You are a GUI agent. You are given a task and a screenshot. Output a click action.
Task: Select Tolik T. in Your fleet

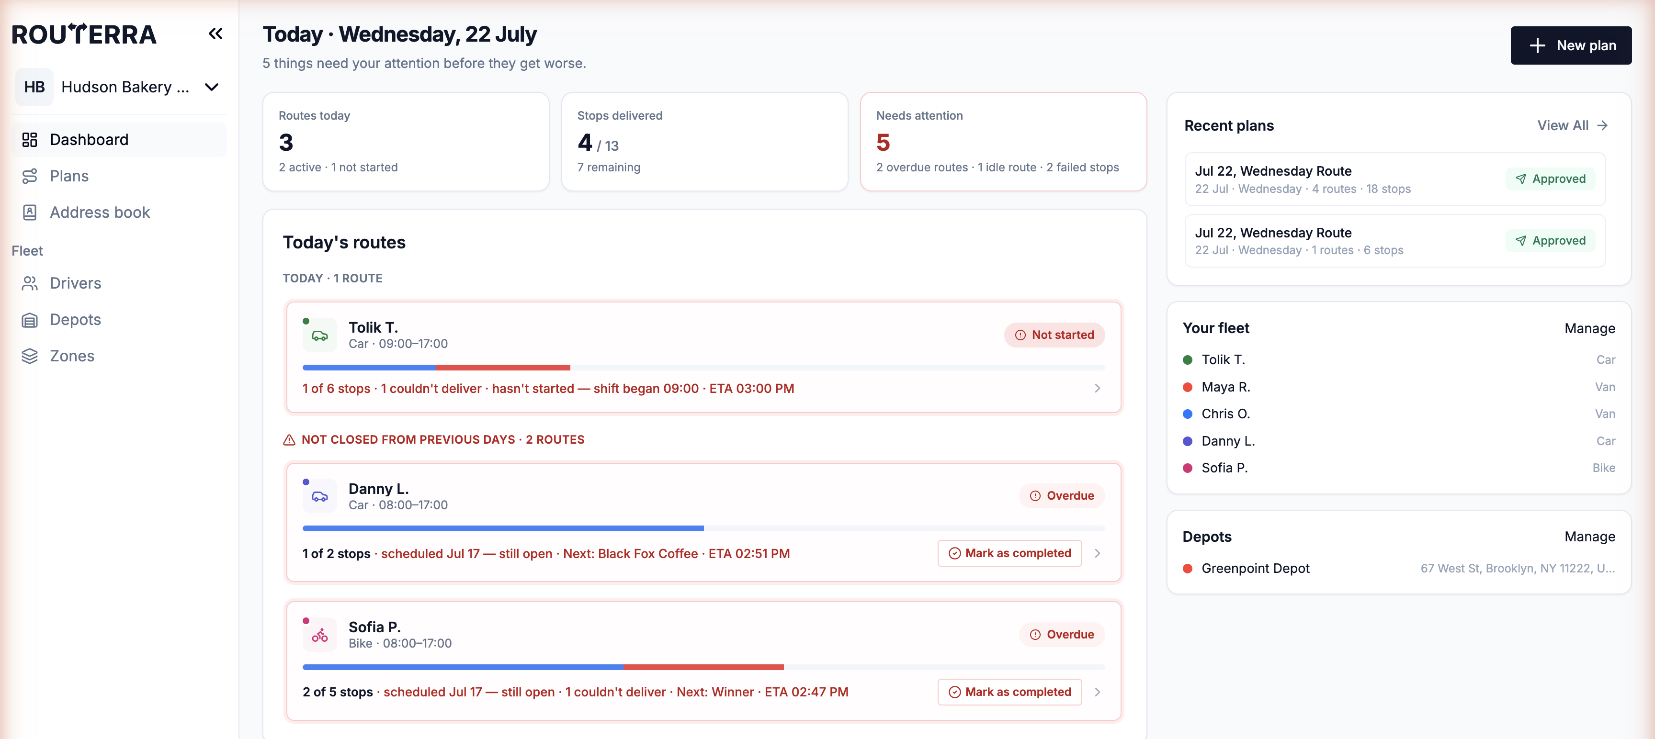point(1399,359)
